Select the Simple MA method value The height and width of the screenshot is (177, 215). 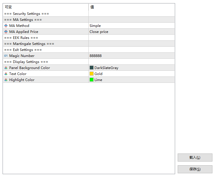pyautogui.click(x=95, y=26)
